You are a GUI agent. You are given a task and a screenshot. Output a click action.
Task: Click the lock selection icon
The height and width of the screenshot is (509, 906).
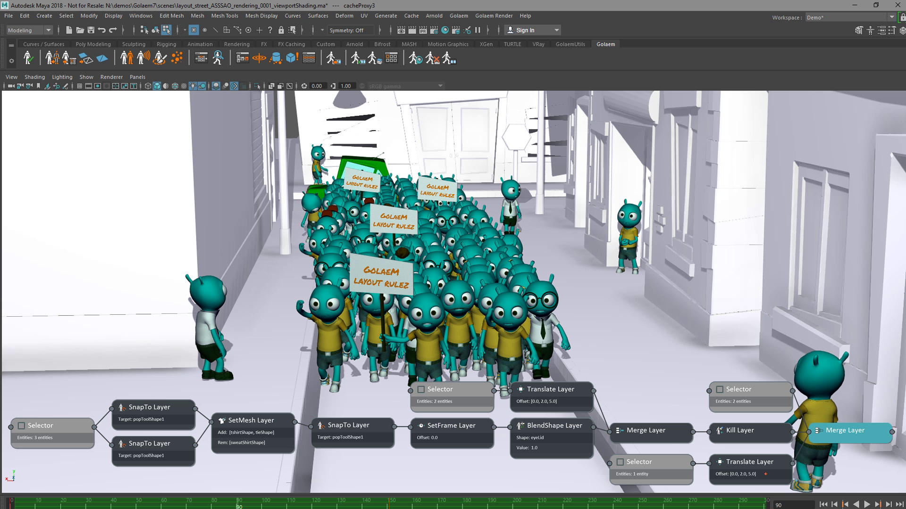(281, 30)
